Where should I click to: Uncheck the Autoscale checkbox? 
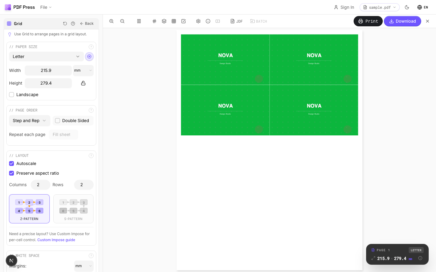(x=12, y=164)
